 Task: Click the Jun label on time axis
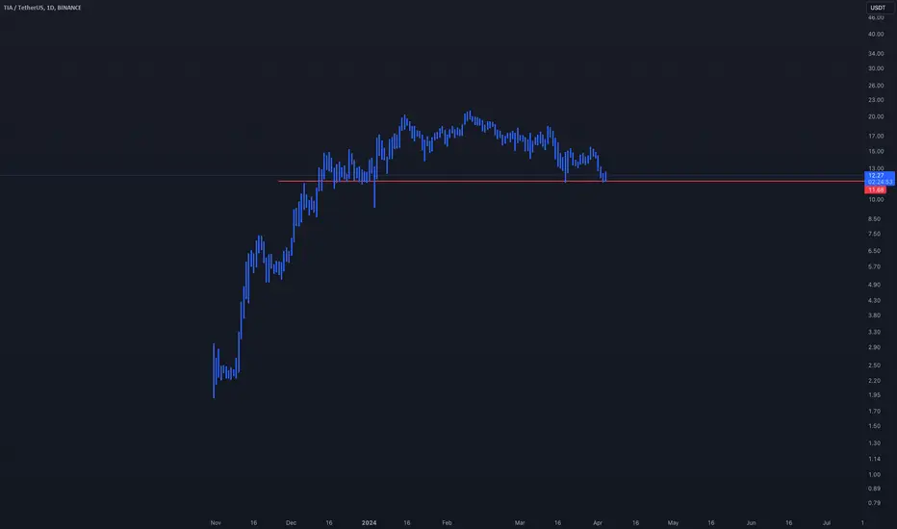[x=751, y=522]
